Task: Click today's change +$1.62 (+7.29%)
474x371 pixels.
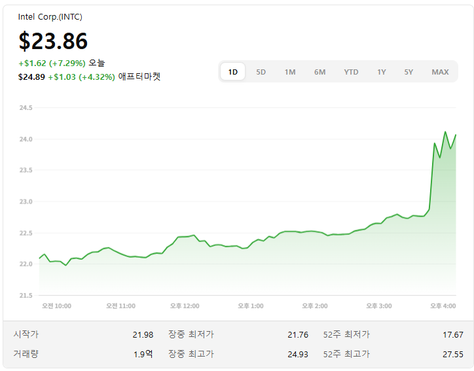Action: (52, 63)
